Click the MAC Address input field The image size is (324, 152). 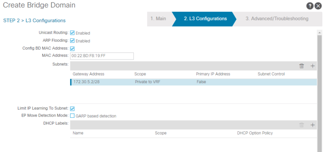pyautogui.click(x=102, y=56)
